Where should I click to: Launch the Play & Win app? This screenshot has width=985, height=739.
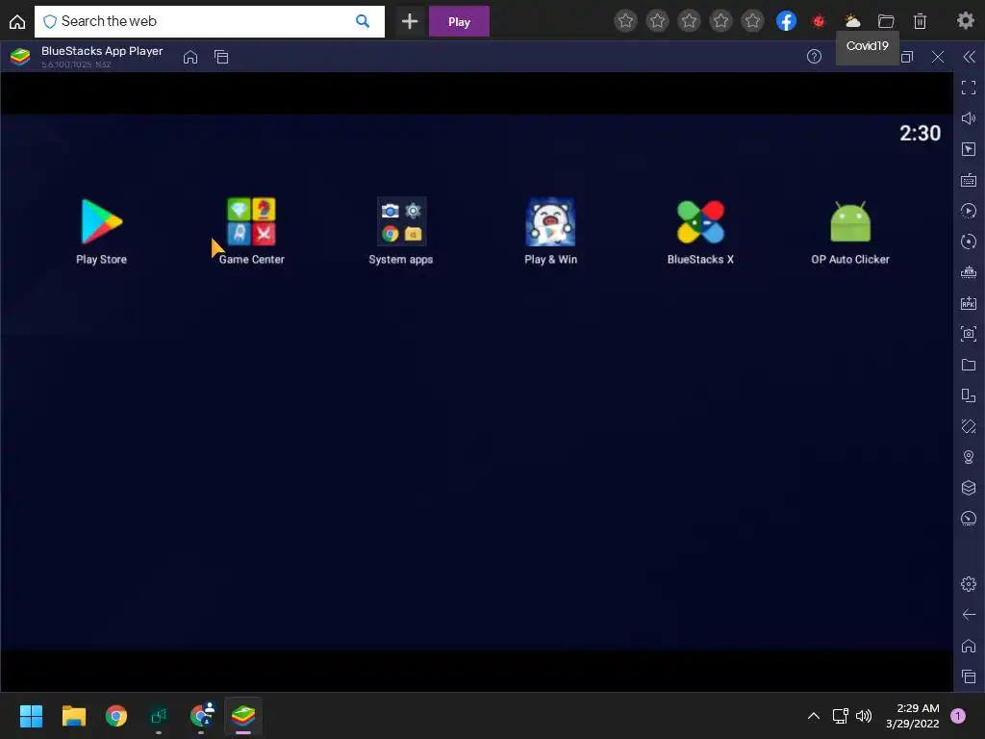point(550,222)
